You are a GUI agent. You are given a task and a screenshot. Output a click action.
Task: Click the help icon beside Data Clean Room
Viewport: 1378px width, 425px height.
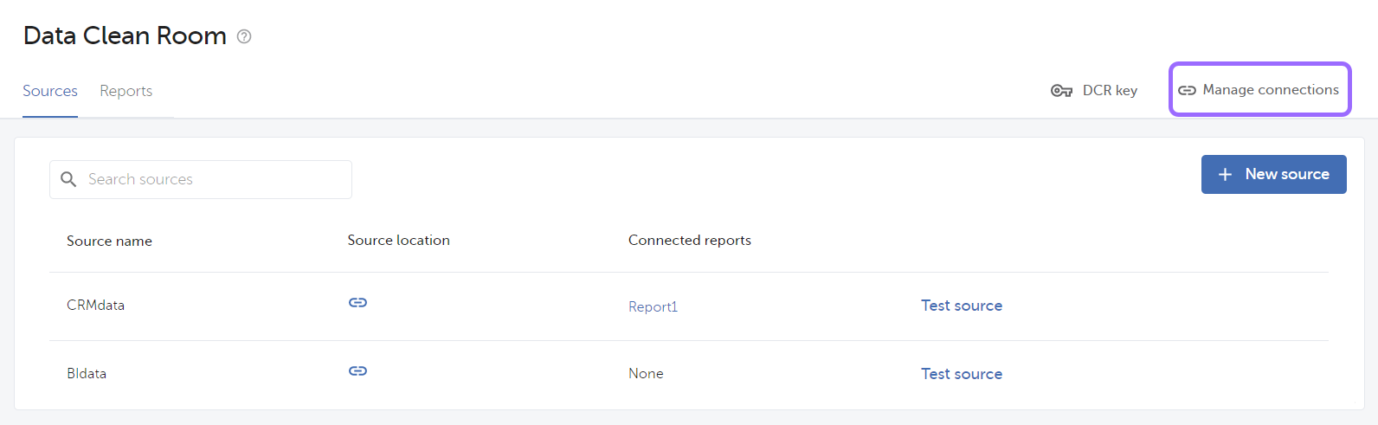[244, 36]
